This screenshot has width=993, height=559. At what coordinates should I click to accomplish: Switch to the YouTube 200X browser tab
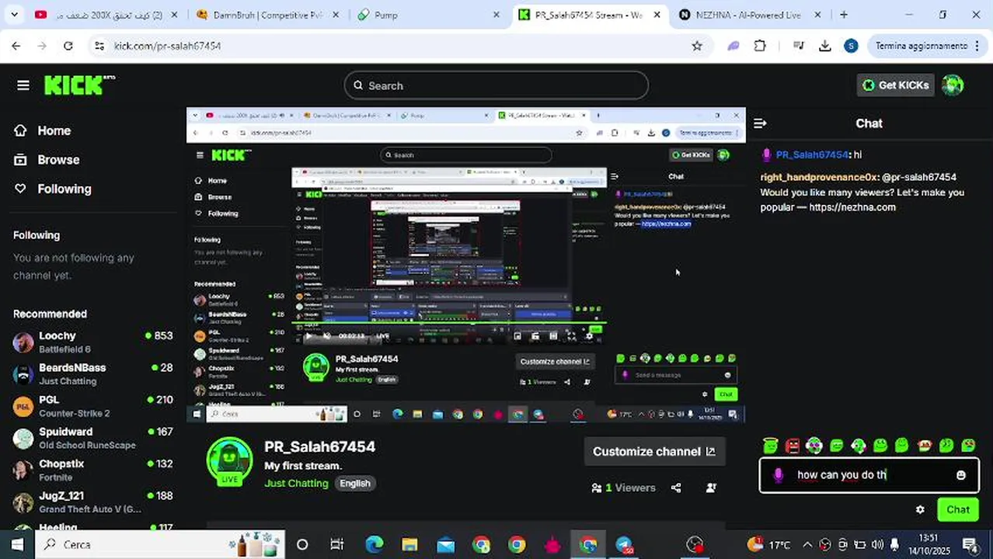tap(106, 15)
